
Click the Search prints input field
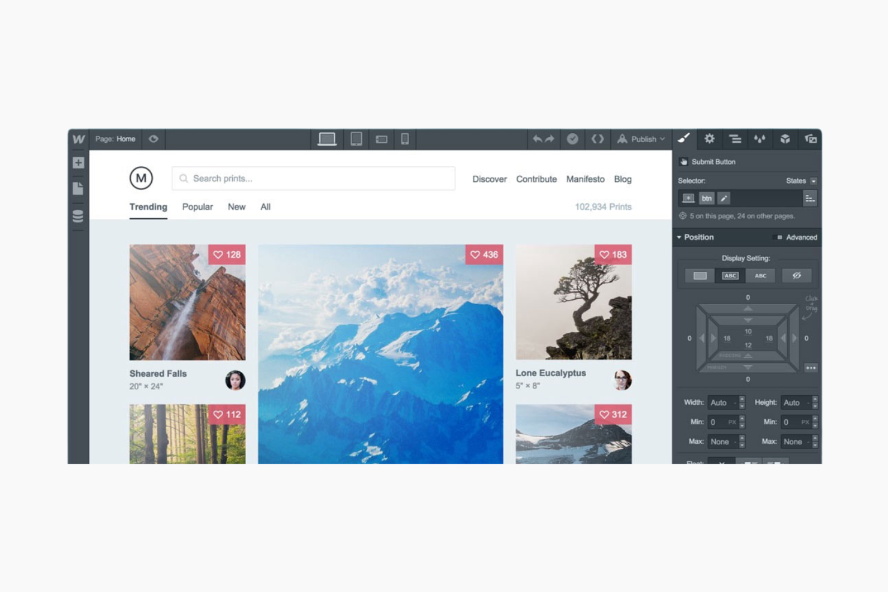[x=312, y=178]
